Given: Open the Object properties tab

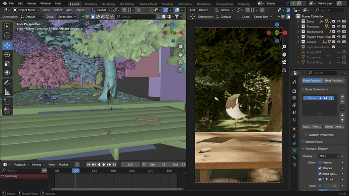Looking at the screenshot, I should click(x=294, y=129).
